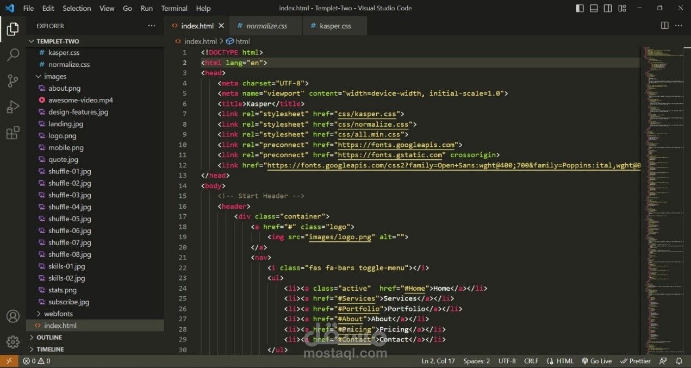
Task: Switch to the kasper.css tab
Action: tap(335, 26)
